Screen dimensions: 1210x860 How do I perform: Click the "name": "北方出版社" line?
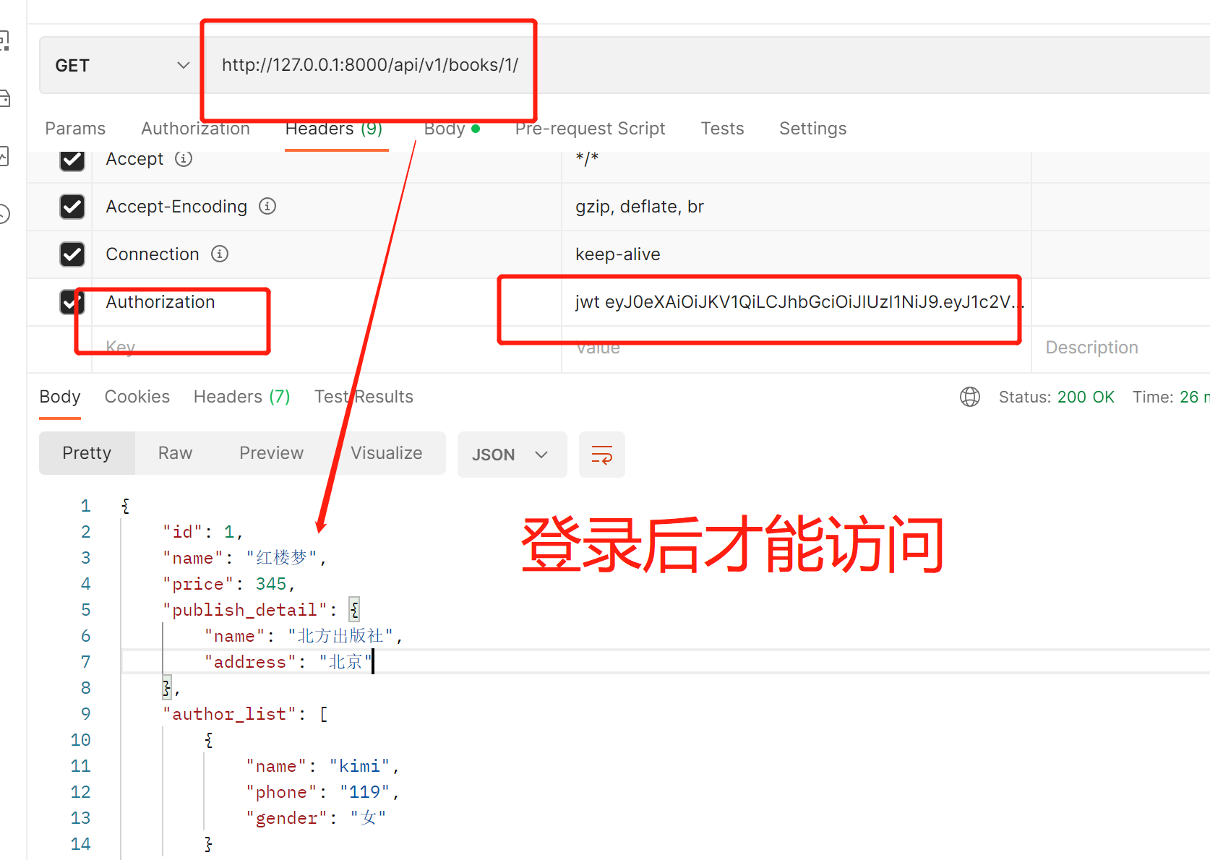click(x=304, y=636)
